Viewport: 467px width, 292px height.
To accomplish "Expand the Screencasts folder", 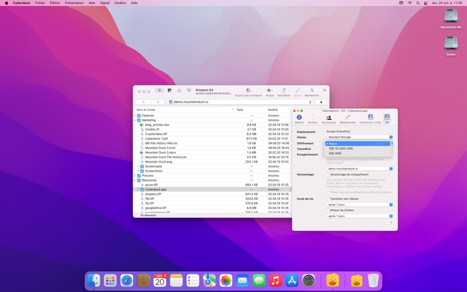I will click(138, 166).
